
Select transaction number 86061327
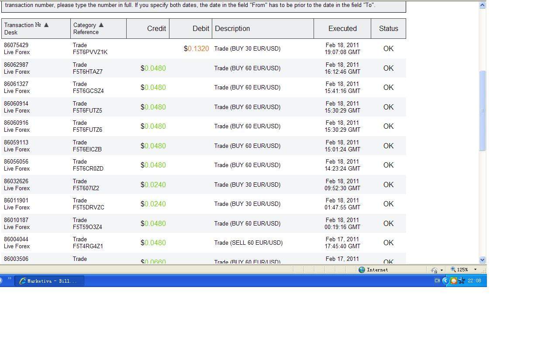pyautogui.click(x=16, y=84)
